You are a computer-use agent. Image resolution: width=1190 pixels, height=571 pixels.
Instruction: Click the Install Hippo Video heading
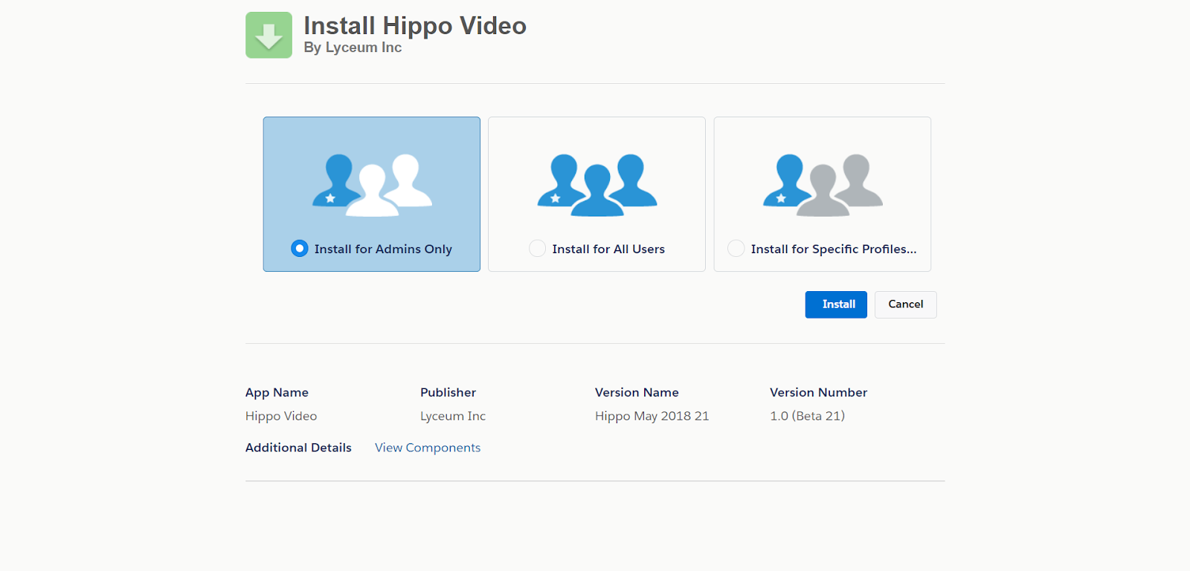click(x=415, y=26)
